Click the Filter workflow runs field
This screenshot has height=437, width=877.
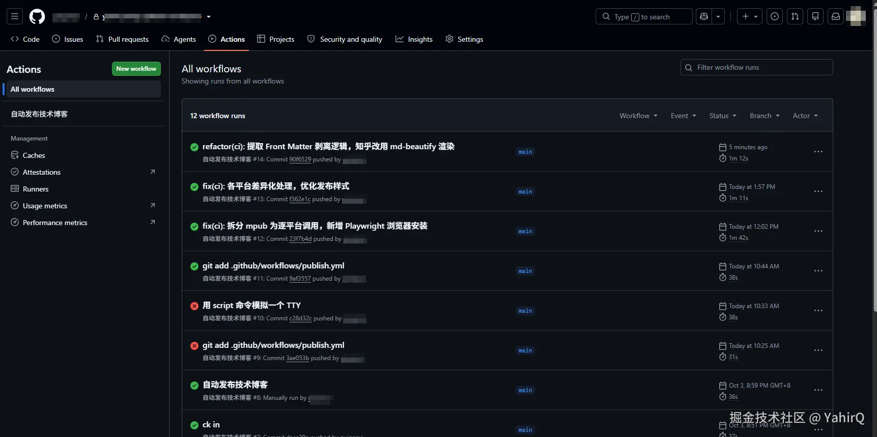point(756,67)
